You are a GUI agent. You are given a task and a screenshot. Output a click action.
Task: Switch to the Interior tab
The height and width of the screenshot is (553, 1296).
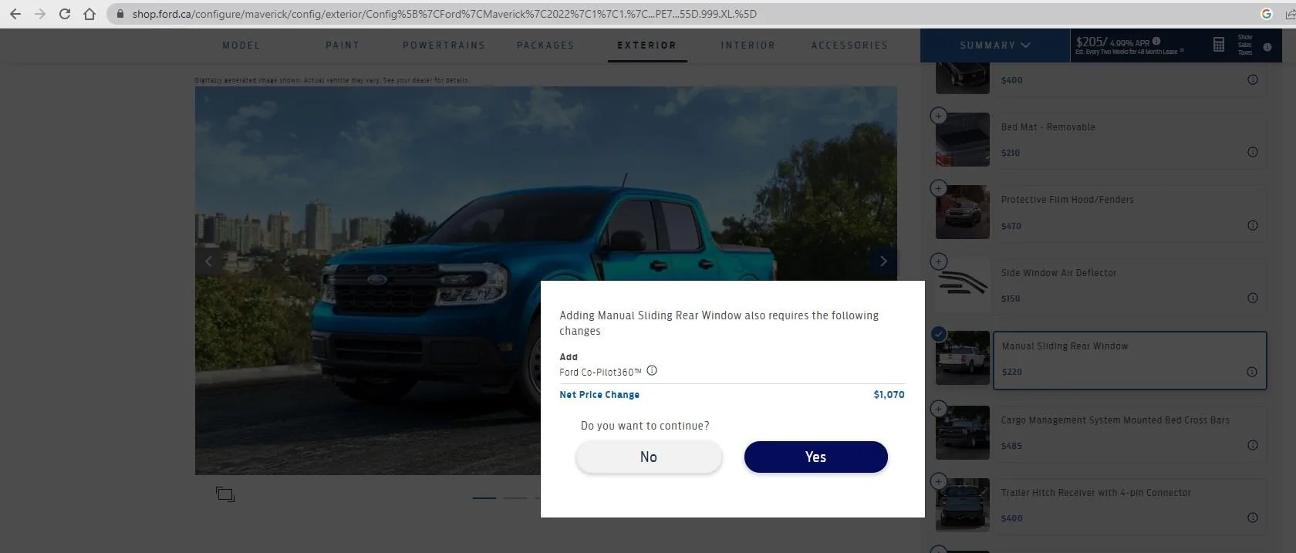tap(748, 46)
